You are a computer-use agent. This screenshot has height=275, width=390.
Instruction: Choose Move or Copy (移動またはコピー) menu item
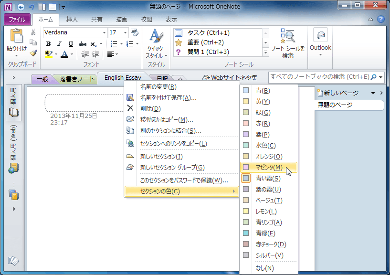tap(181, 120)
